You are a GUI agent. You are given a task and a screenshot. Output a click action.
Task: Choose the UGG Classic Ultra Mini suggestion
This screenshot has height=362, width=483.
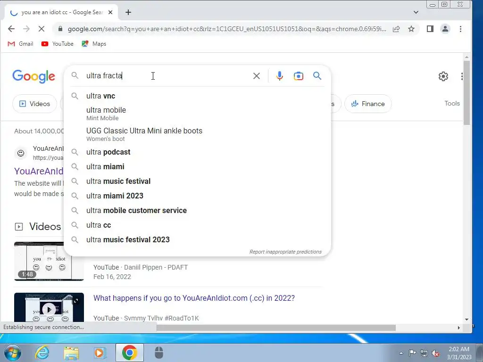click(x=197, y=134)
